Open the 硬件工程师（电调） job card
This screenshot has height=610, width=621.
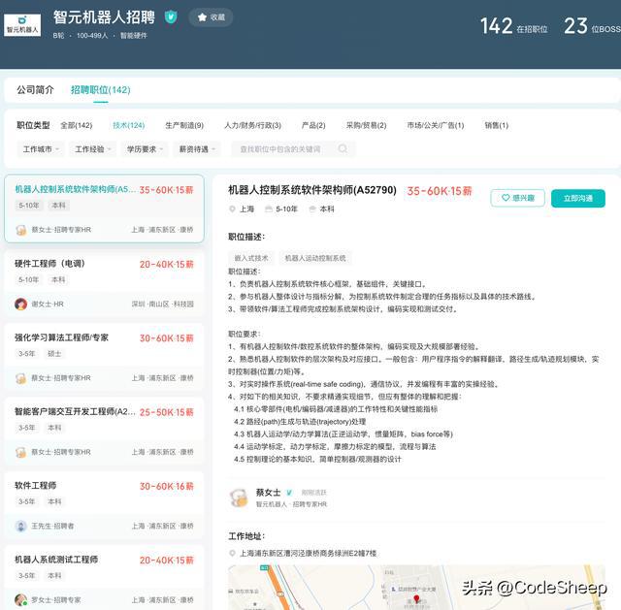[104, 282]
